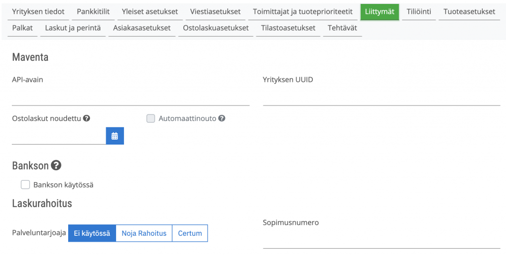Select the Laskut ja perintä tab

[73, 28]
